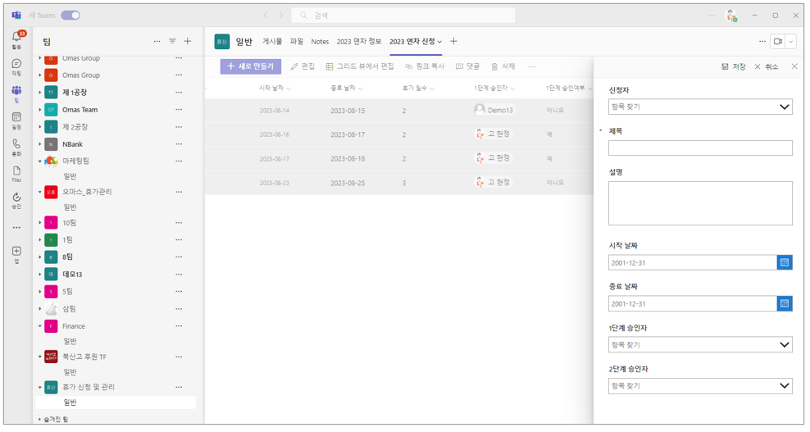Select the Demo13 approver cell
810x432 pixels.
coord(494,110)
